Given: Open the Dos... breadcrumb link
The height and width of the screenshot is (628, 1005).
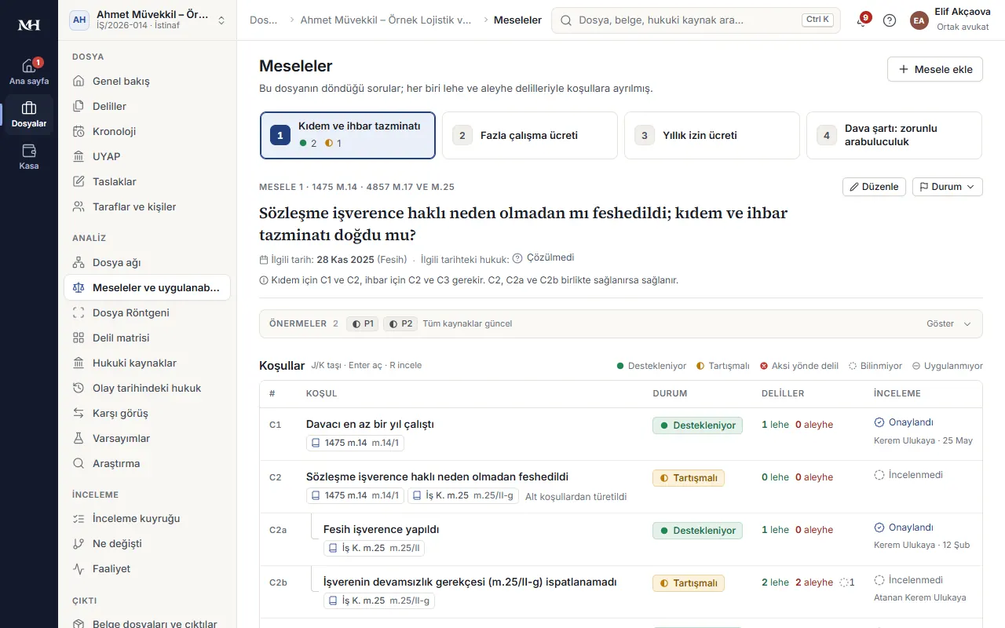Looking at the screenshot, I should click(264, 20).
